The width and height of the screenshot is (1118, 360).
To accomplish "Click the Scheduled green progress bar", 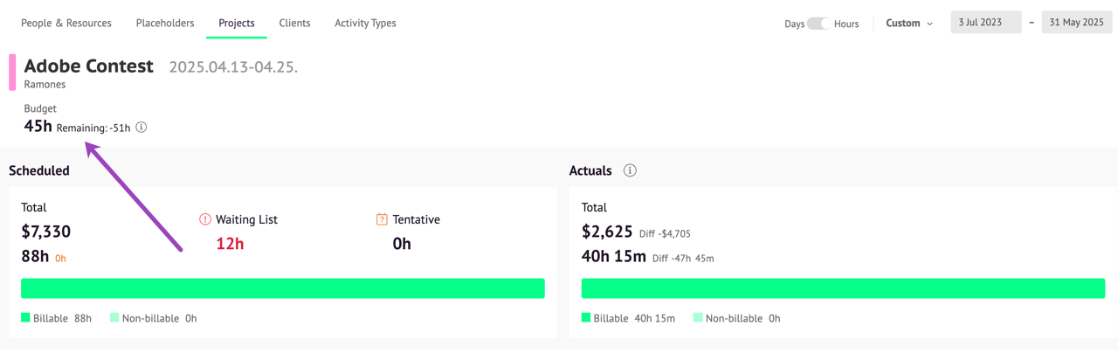I will click(x=283, y=288).
